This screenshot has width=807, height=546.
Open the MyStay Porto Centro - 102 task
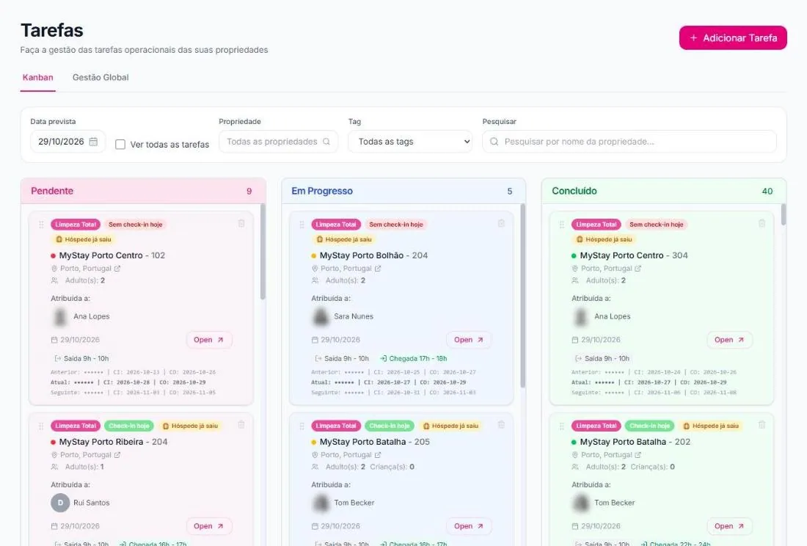(x=209, y=340)
